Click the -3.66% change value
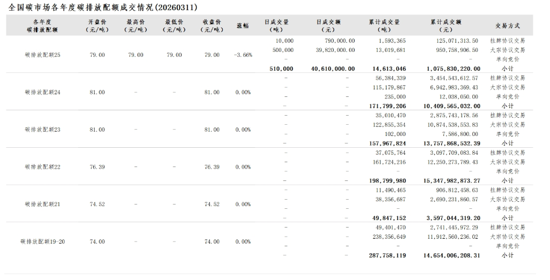 243,55
